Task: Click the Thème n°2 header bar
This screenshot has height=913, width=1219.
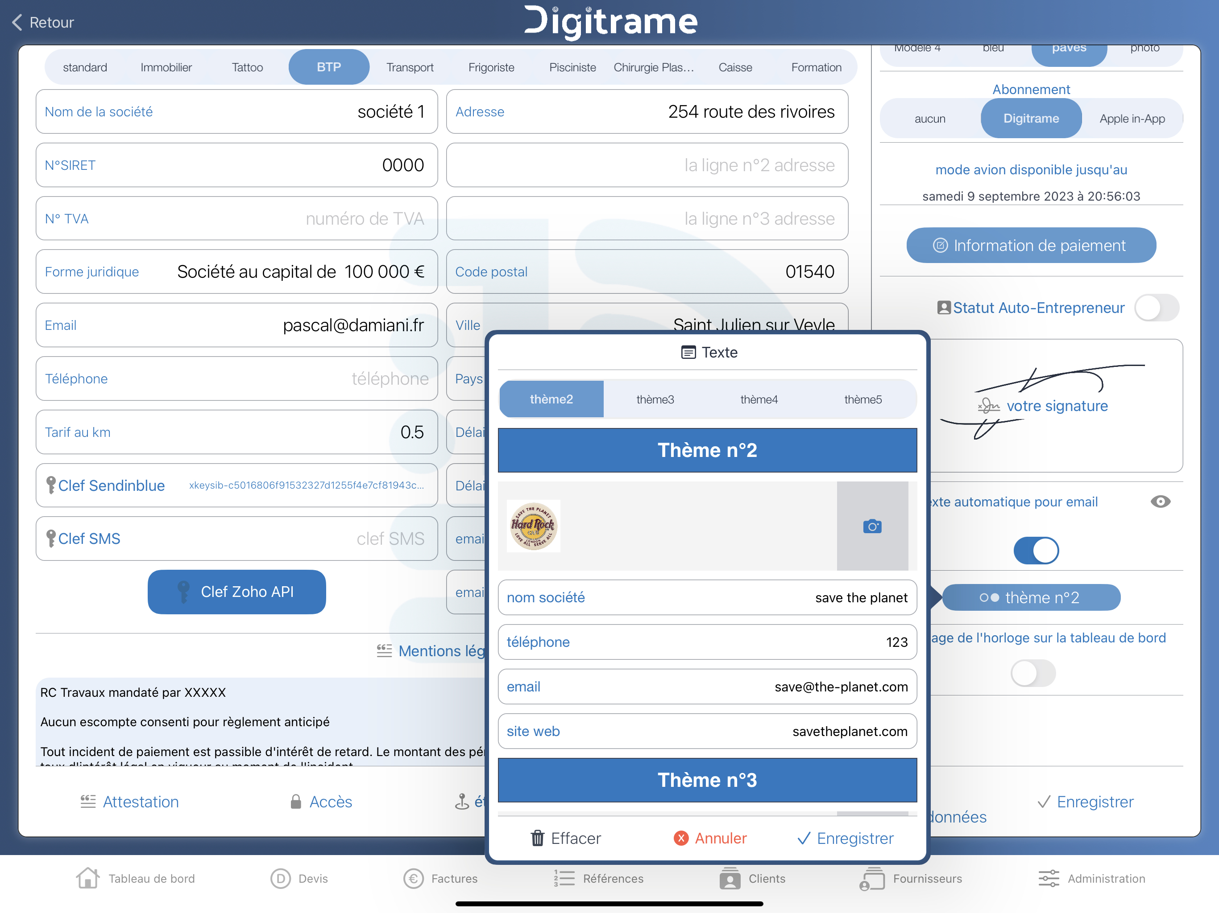Action: click(x=707, y=450)
